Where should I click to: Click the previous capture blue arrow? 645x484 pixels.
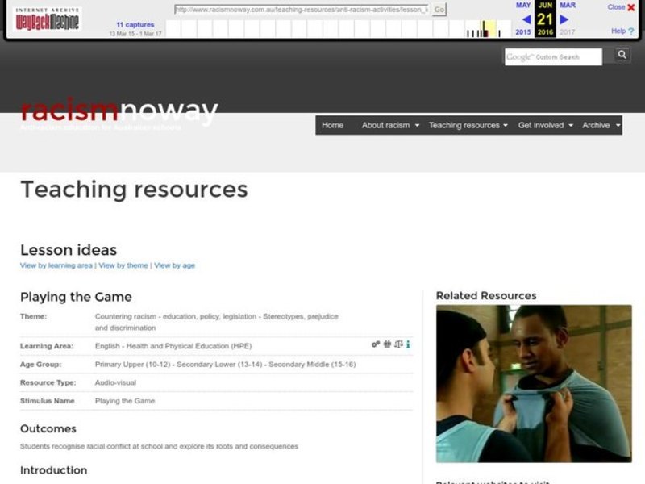click(x=526, y=19)
